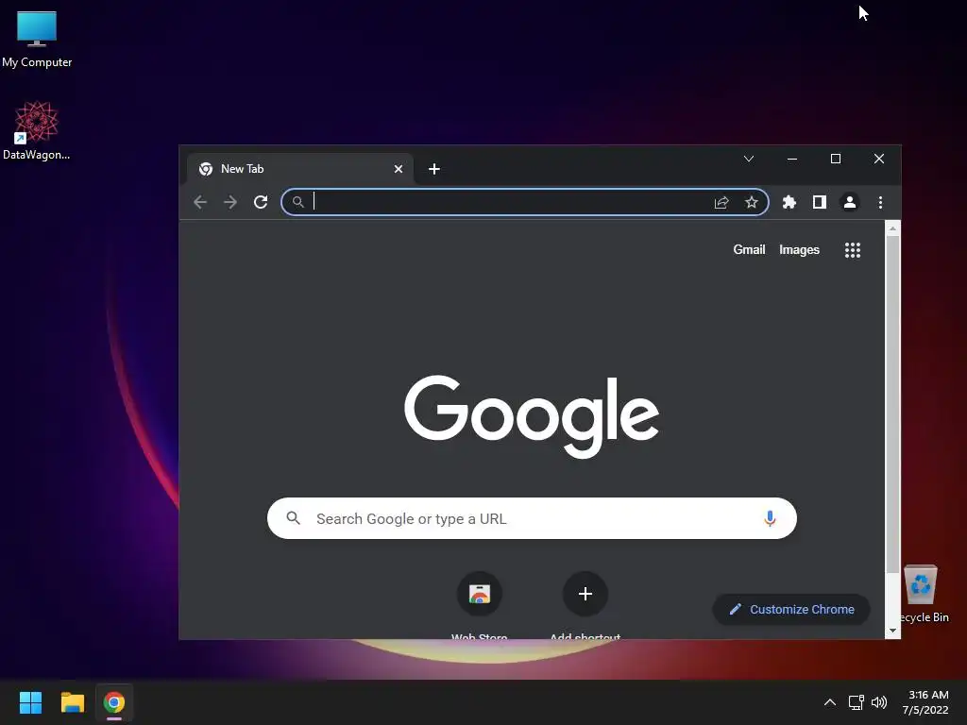Viewport: 967px width, 725px height.
Task: Go back with the Chrome back arrow
Action: click(200, 202)
